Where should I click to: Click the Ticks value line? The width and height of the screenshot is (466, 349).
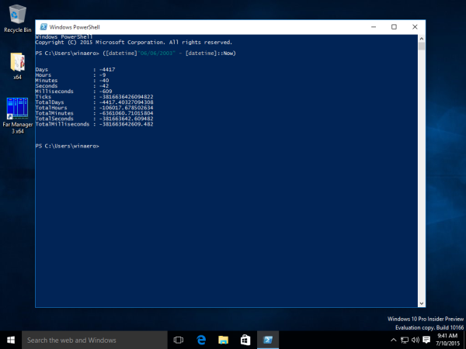94,97
